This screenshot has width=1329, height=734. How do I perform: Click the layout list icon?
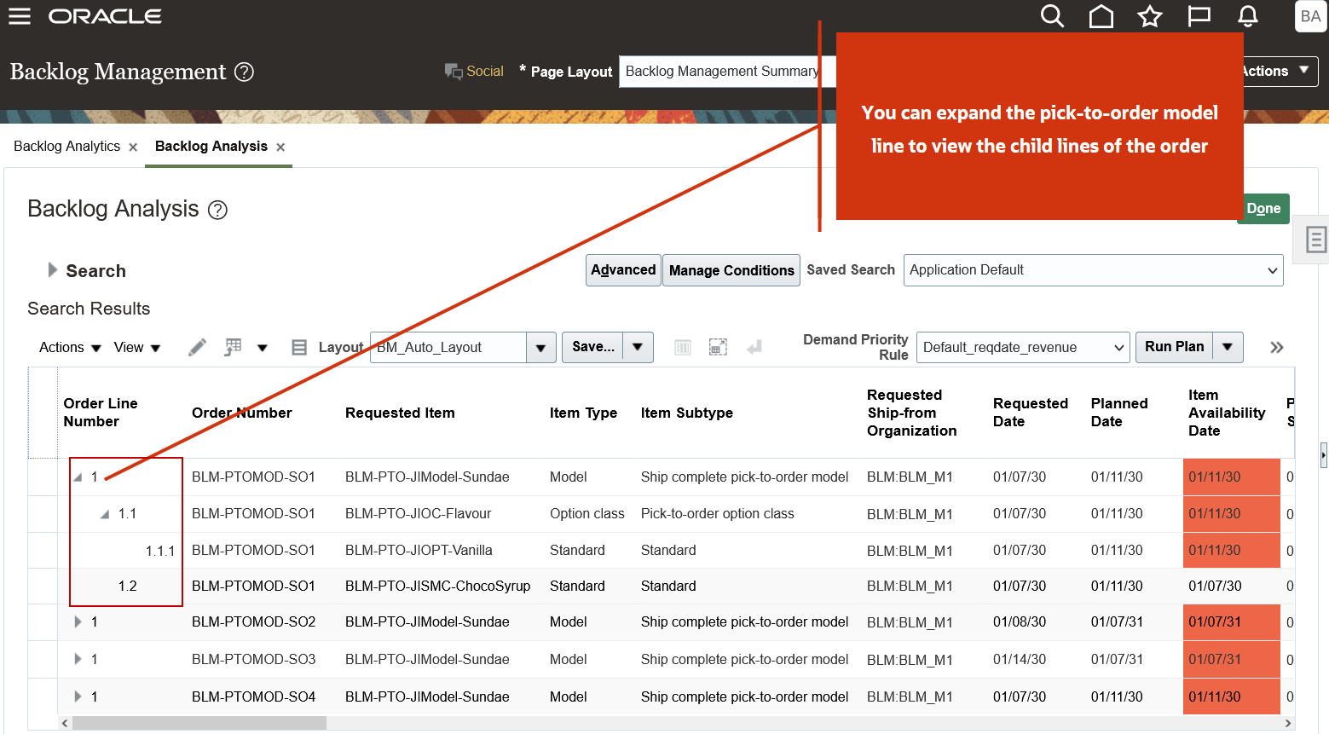coord(299,347)
